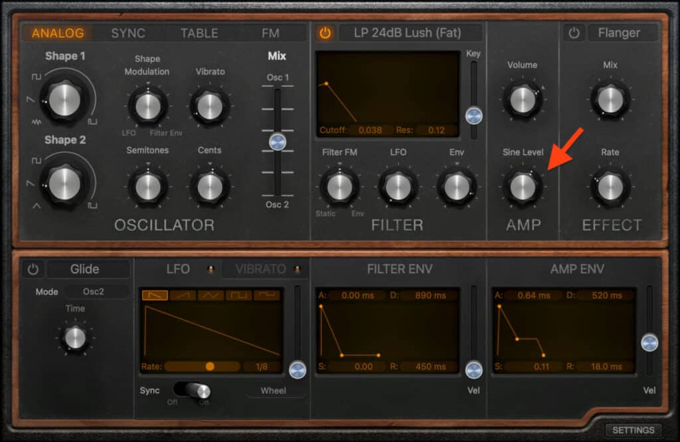Toggle the Glide power button

tap(33, 269)
